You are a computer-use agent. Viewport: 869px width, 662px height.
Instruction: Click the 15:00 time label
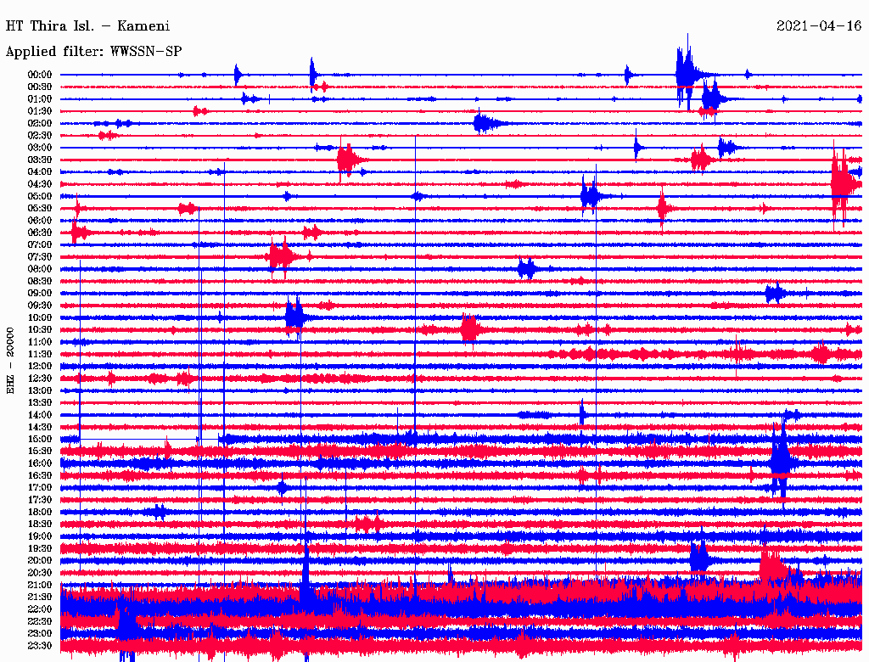pyautogui.click(x=40, y=439)
